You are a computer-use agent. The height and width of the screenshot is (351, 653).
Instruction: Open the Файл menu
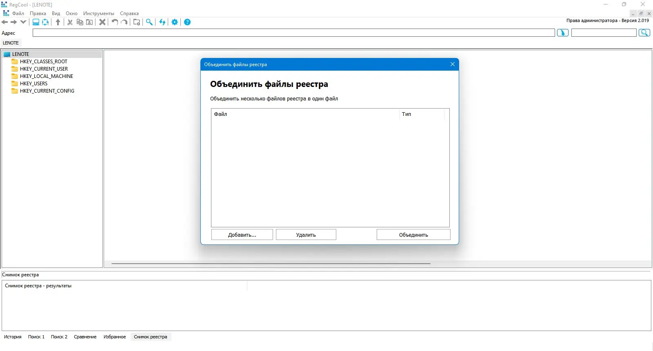point(18,13)
